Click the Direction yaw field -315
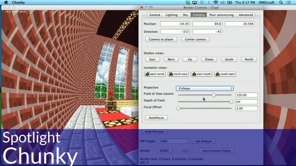The image size is (296, 166). pyautogui.click(x=175, y=32)
